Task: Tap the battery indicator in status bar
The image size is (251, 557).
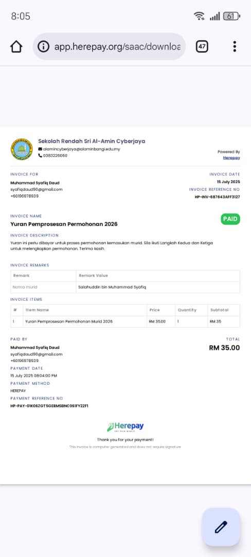Action: click(232, 16)
